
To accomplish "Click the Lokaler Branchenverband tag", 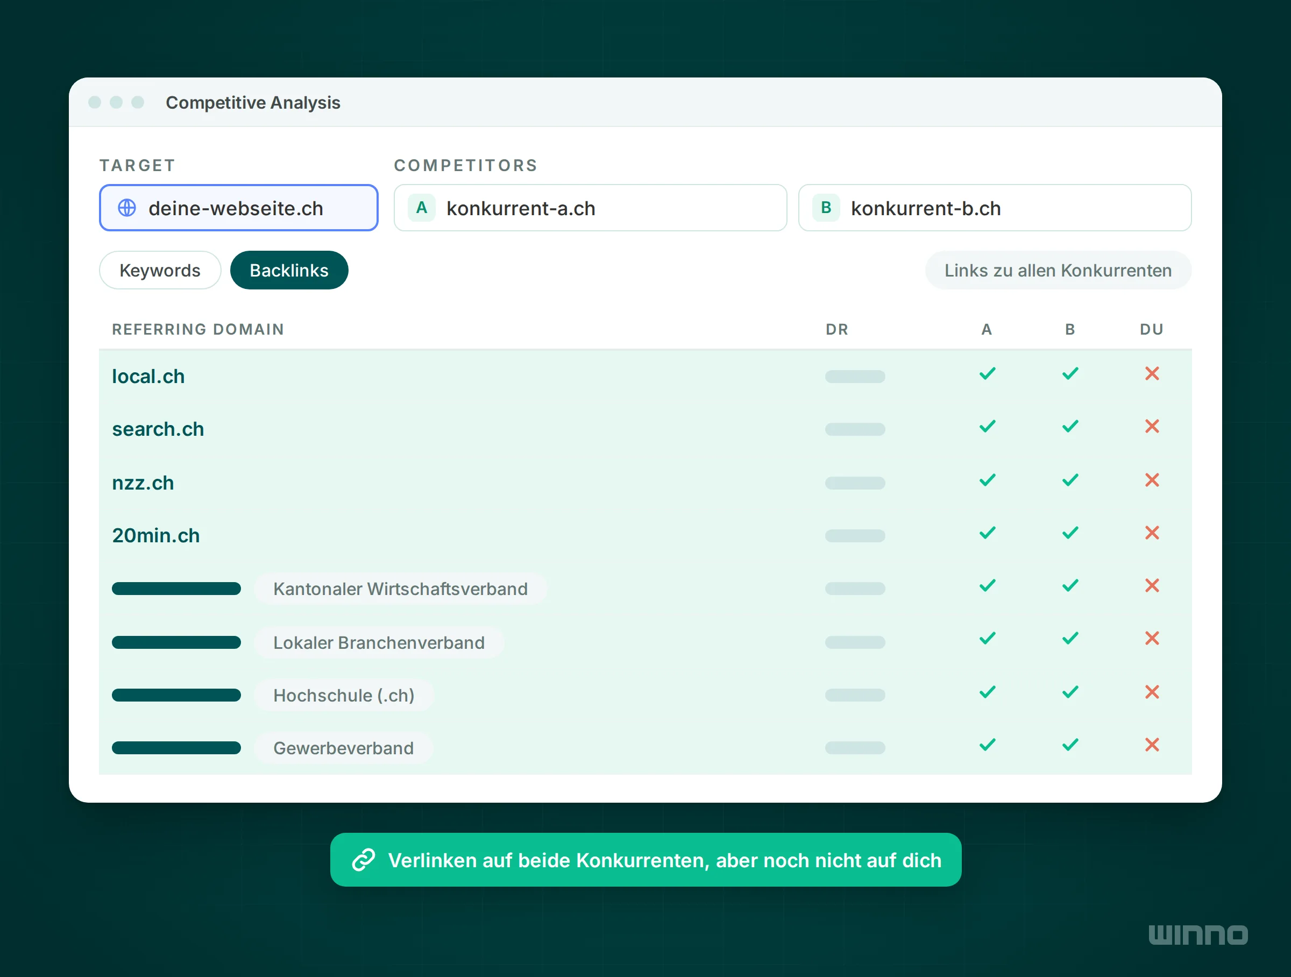I will pos(379,642).
